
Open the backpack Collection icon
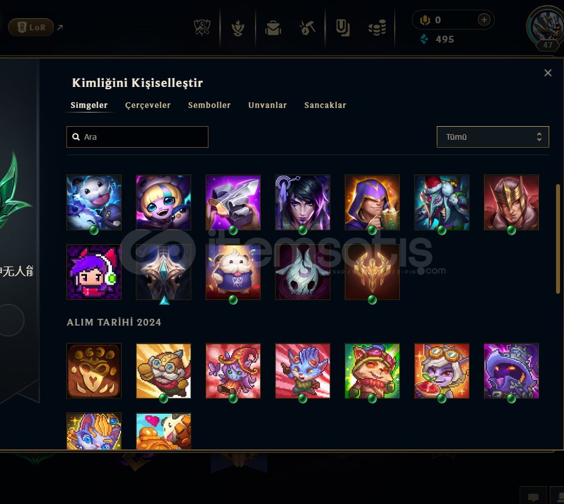[273, 28]
